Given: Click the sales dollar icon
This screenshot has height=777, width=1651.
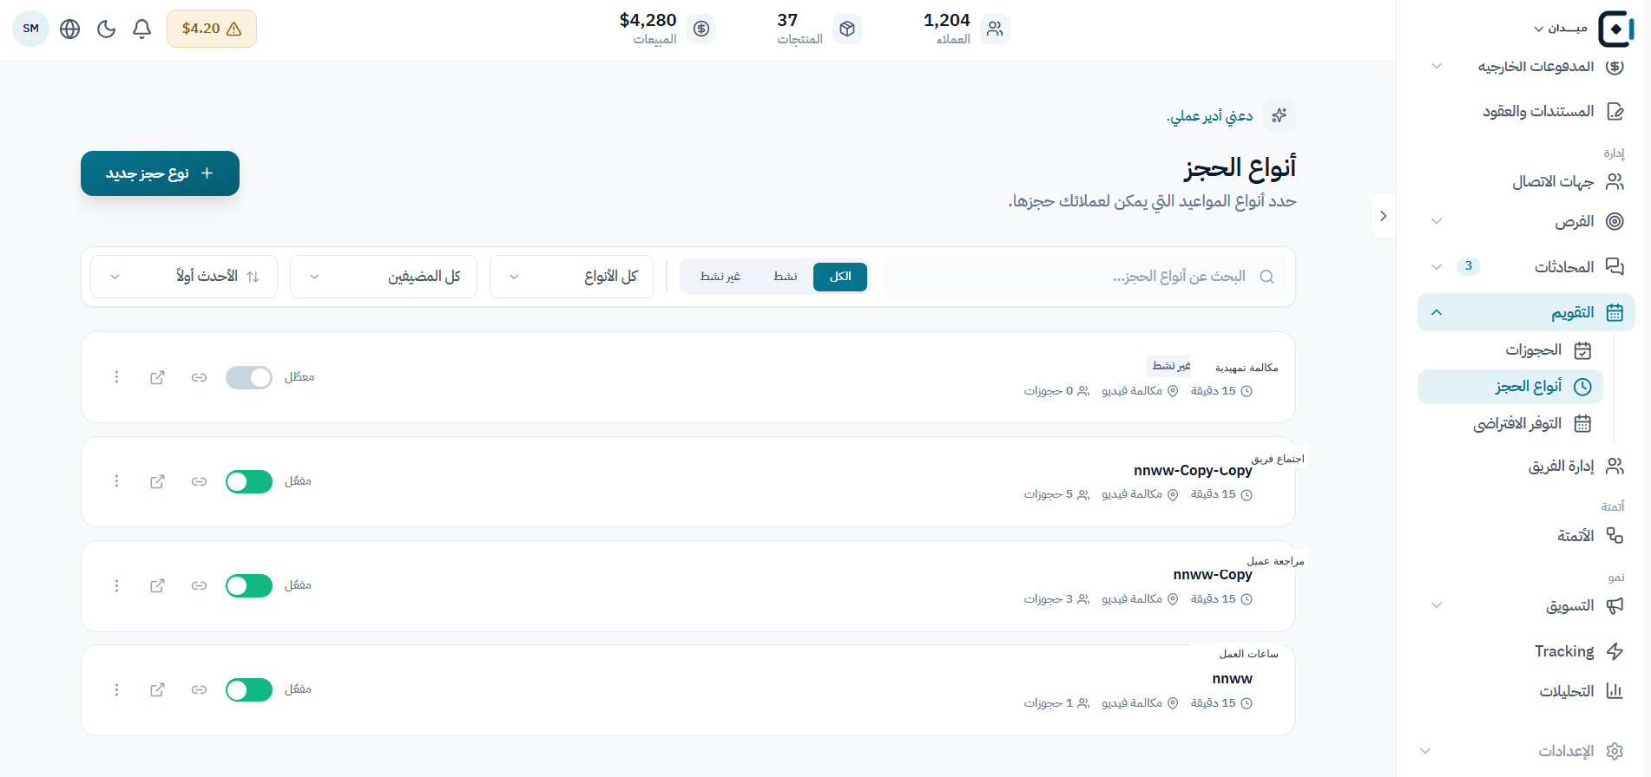Looking at the screenshot, I should [701, 29].
